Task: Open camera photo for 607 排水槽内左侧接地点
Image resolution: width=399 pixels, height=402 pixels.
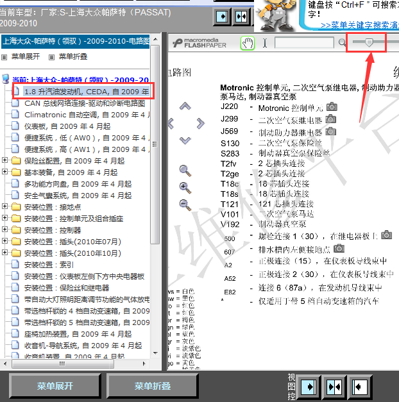Action: tap(339, 248)
